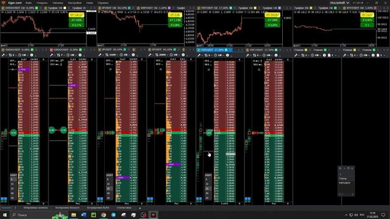The height and width of the screenshot is (219, 390).
Task: Open the Окна menu
Action: 90,2
